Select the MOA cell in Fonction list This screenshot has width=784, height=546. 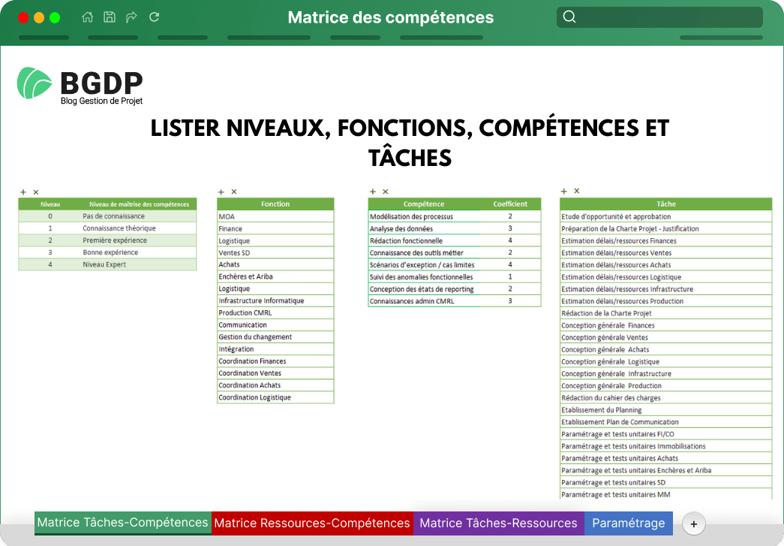coord(275,216)
